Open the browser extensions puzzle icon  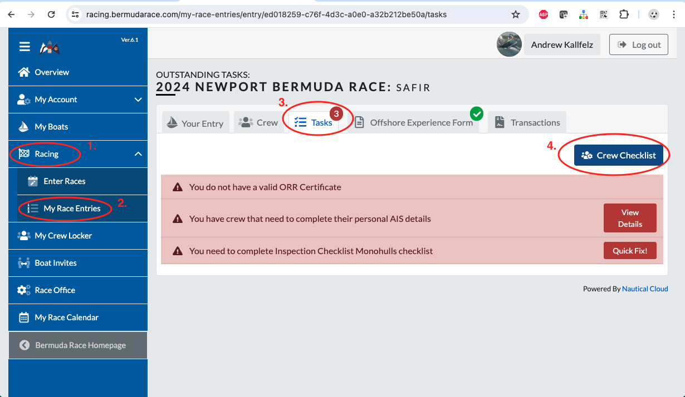(624, 14)
